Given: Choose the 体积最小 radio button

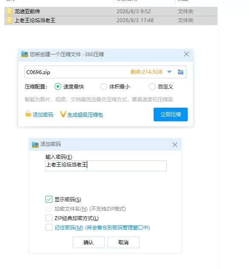Looking at the screenshot, I should 104,86.
